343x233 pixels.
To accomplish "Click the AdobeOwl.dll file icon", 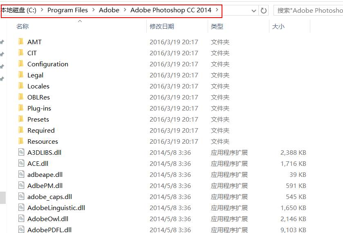I will [21, 218].
